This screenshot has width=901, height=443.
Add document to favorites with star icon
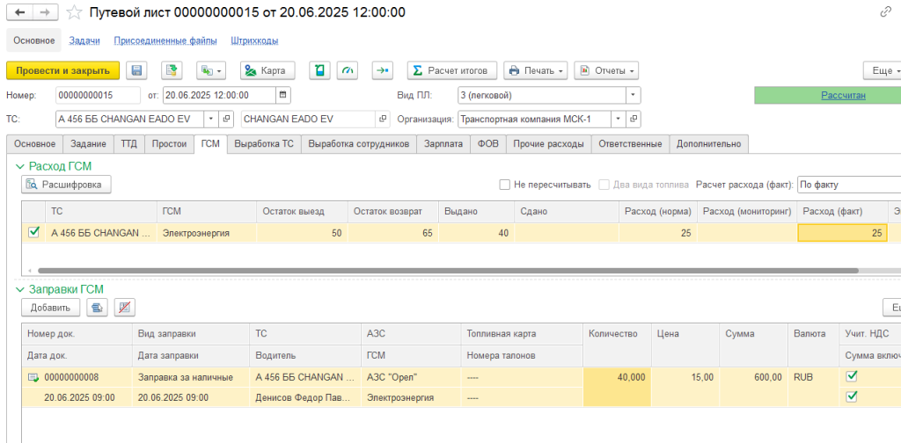[76, 12]
